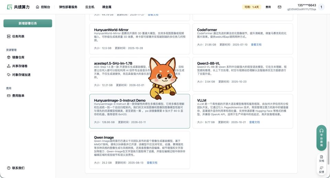Click the 费用账单 card icon

[9, 96]
